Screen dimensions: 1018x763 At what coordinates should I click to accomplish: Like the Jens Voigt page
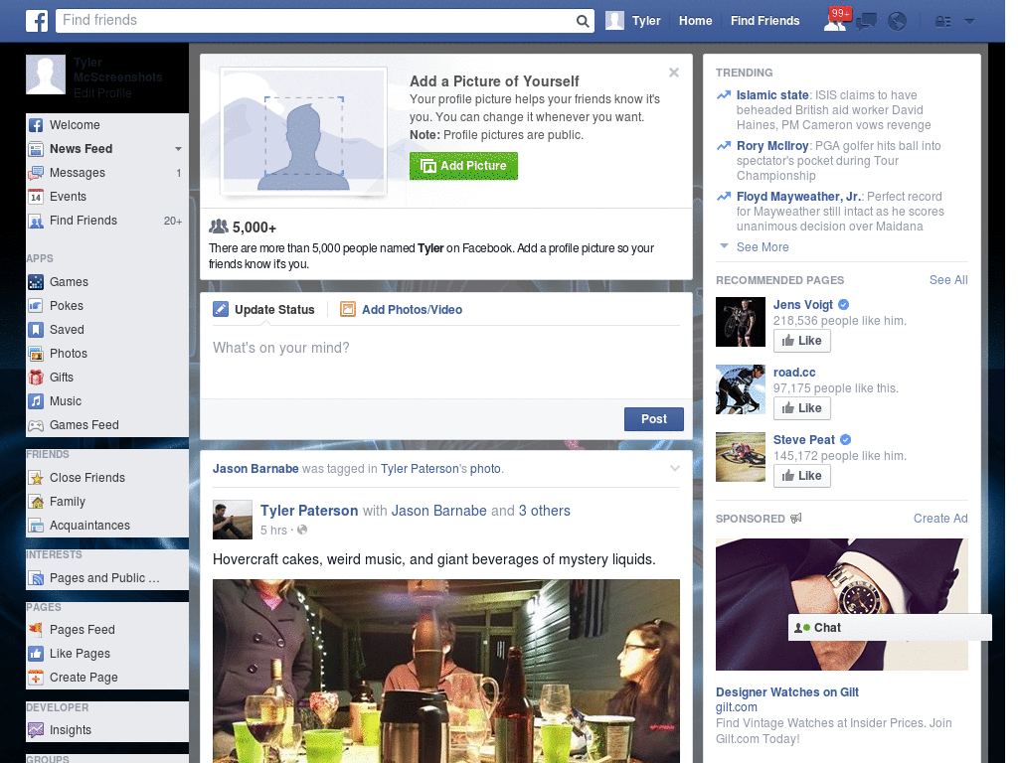pos(802,341)
